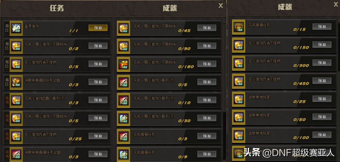Open the 任务 panel header
The width and height of the screenshot is (340, 162).
(x=57, y=8)
